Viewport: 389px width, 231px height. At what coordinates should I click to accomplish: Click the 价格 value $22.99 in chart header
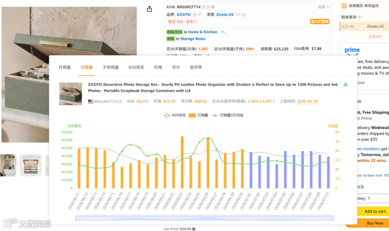tap(169, 101)
